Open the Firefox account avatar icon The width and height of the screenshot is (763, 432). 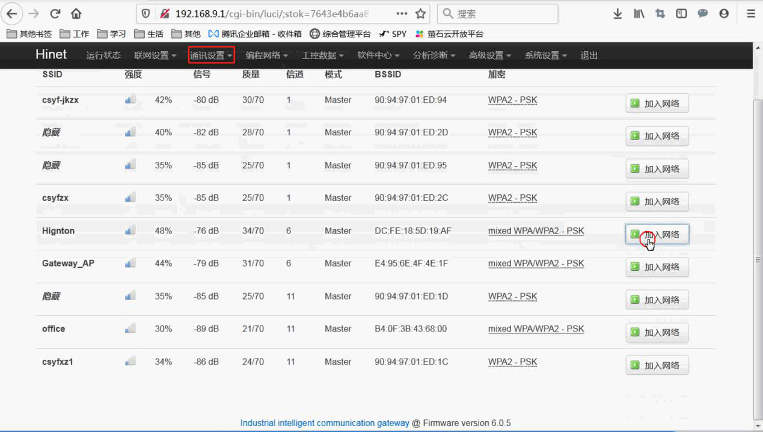724,13
